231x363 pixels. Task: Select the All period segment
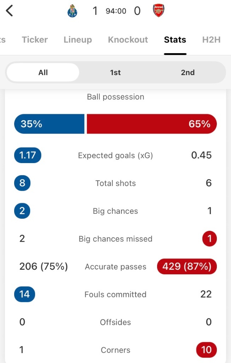43,72
